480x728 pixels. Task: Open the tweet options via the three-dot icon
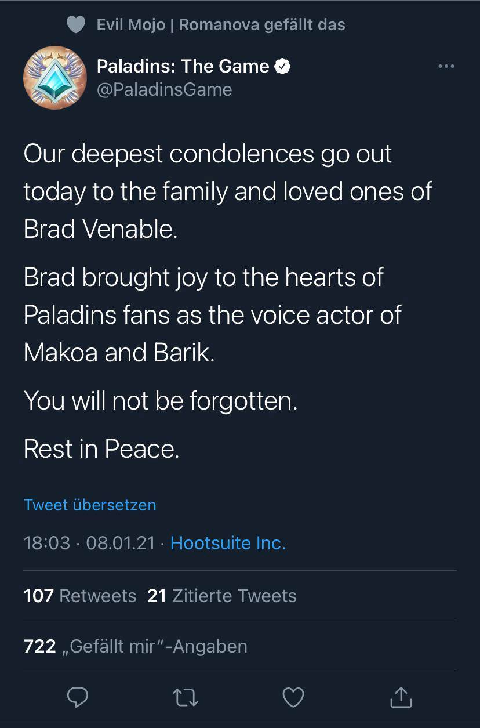[x=446, y=66]
